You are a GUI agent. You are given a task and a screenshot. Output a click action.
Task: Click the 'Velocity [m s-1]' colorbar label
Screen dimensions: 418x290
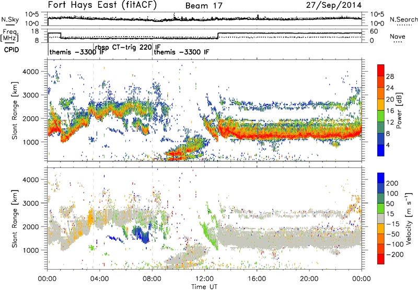pos(409,218)
